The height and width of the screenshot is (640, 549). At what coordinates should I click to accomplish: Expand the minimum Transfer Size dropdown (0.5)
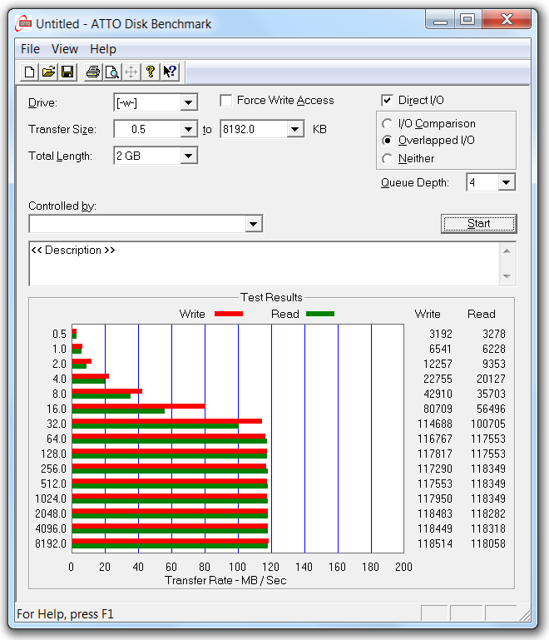[189, 129]
